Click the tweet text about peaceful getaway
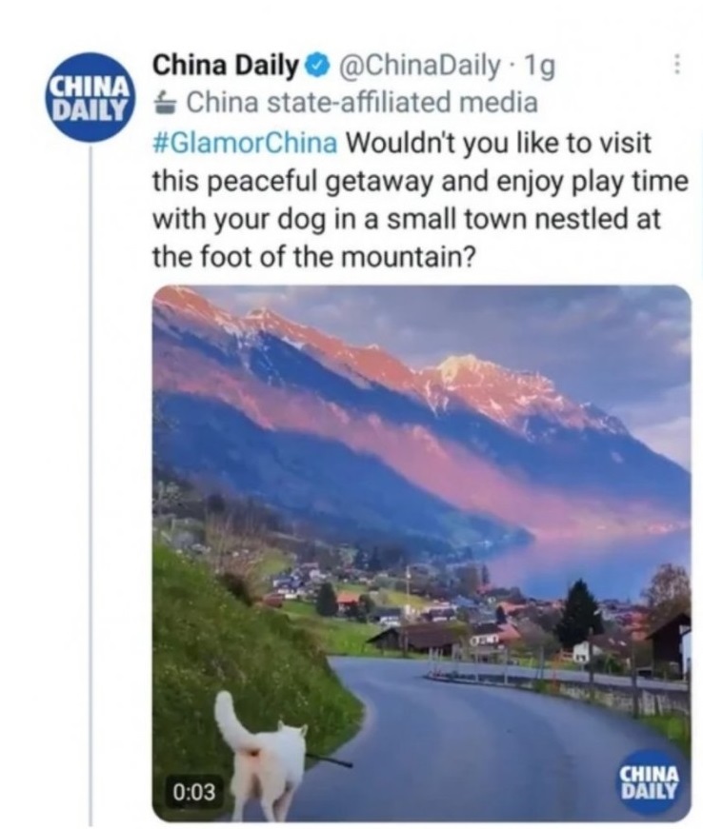The image size is (703, 829). pyautogui.click(x=420, y=201)
